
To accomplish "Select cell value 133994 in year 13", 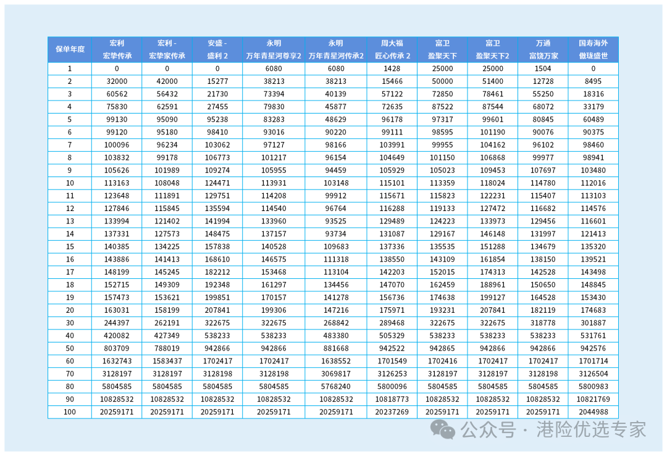I will coord(117,222).
